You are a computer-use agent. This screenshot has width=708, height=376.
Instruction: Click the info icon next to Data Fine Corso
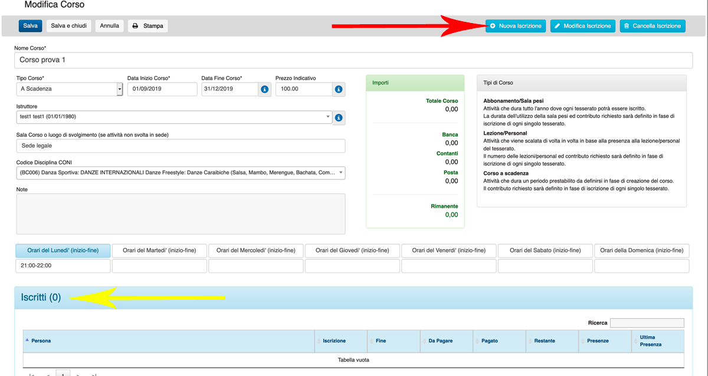(x=264, y=89)
